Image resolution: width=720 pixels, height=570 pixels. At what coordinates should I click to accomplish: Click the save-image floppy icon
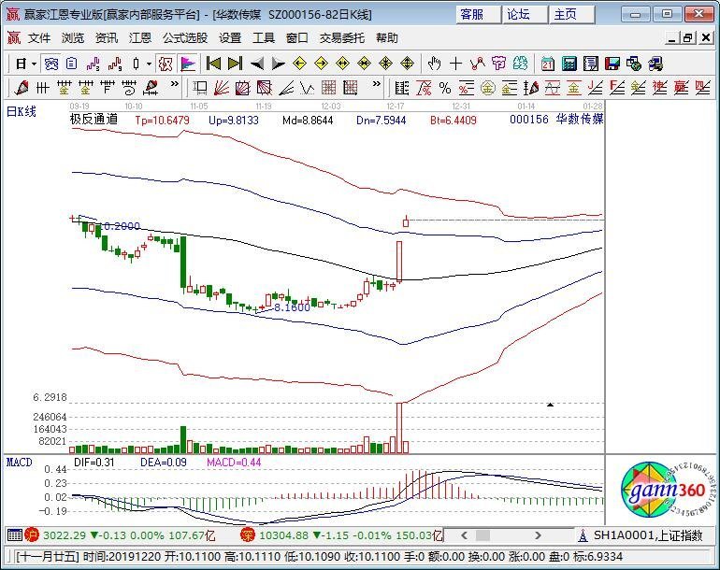[612, 64]
